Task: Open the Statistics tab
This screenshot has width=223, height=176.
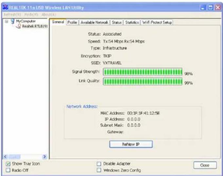Action: [x=132, y=22]
